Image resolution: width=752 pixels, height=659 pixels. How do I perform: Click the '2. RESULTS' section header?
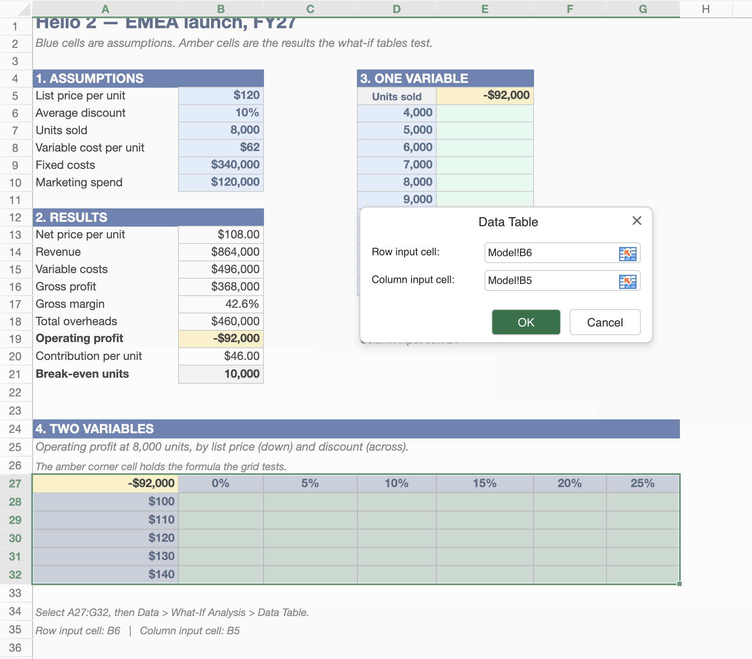(148, 217)
